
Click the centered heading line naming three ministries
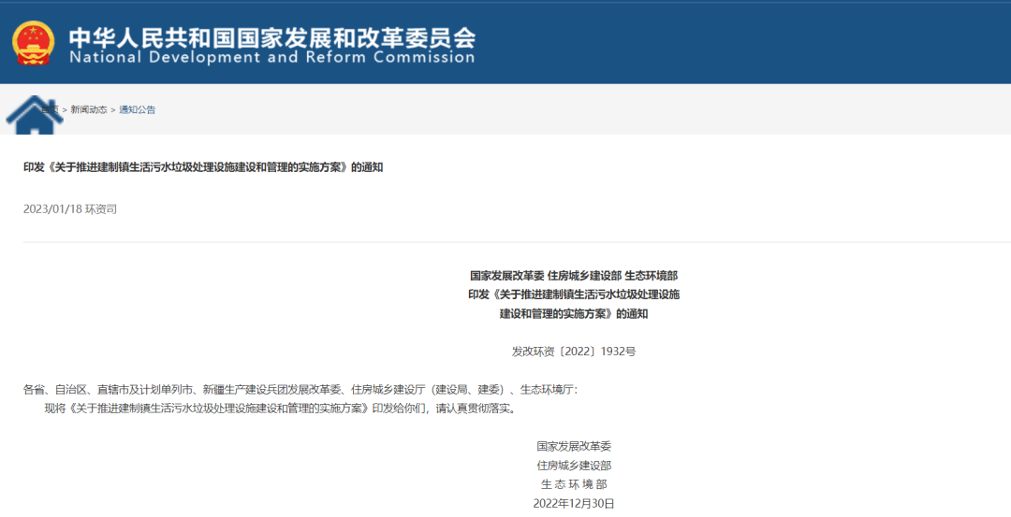click(x=573, y=276)
